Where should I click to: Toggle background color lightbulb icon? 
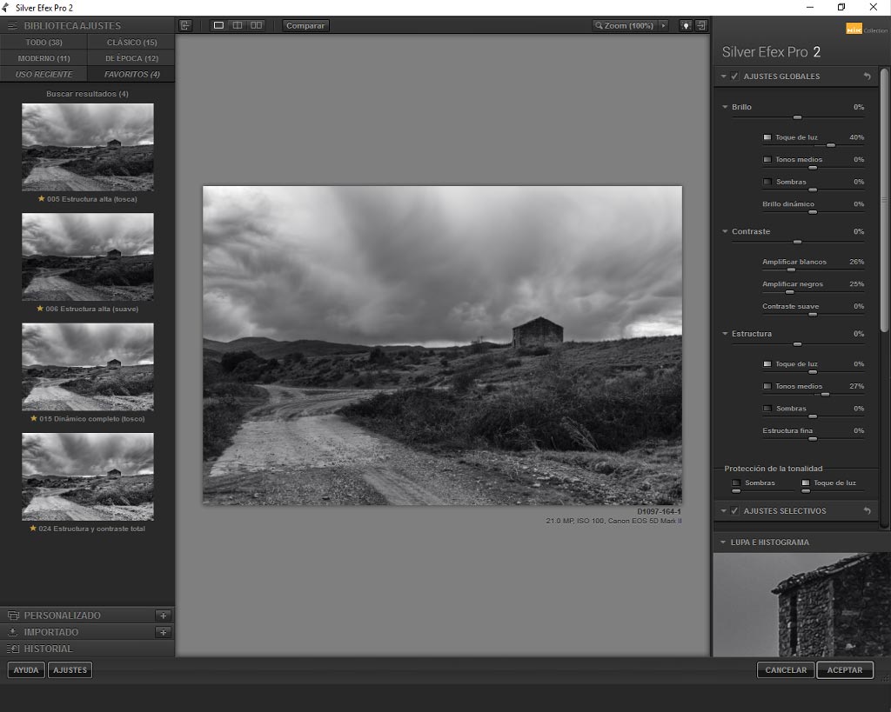point(686,25)
